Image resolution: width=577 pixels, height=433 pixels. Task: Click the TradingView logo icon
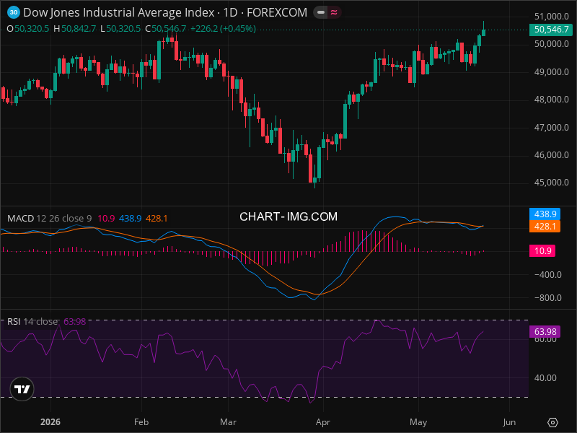click(22, 389)
